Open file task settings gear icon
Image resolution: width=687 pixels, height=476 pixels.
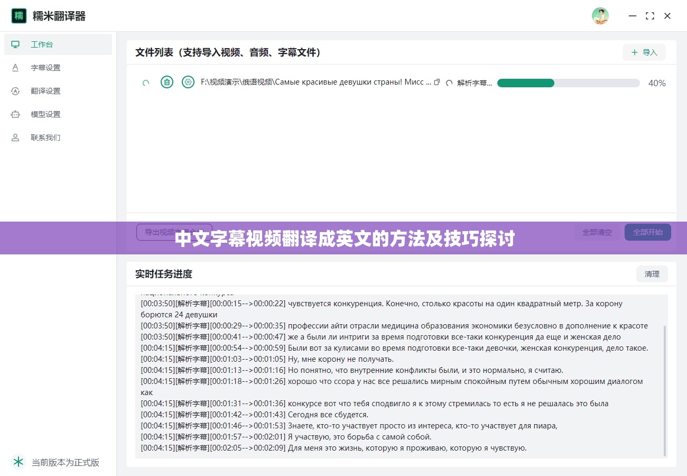click(188, 82)
